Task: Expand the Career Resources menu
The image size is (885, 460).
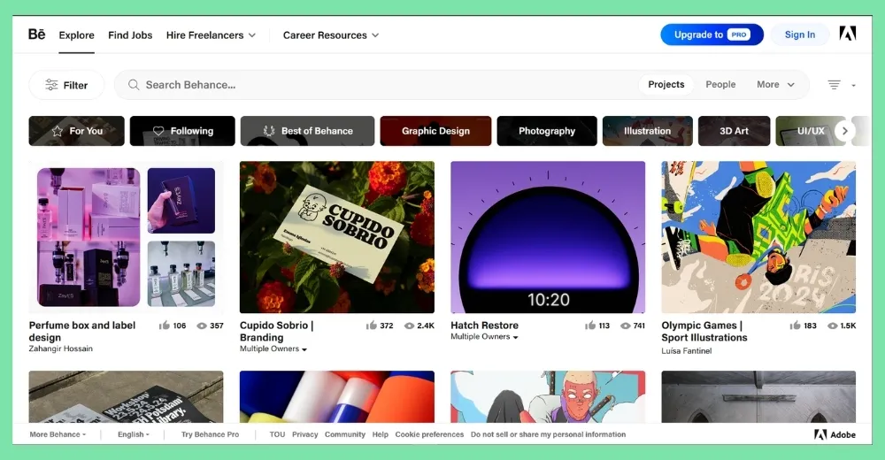Action: coord(331,35)
